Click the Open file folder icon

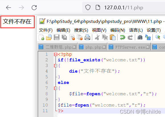(x=49, y=37)
